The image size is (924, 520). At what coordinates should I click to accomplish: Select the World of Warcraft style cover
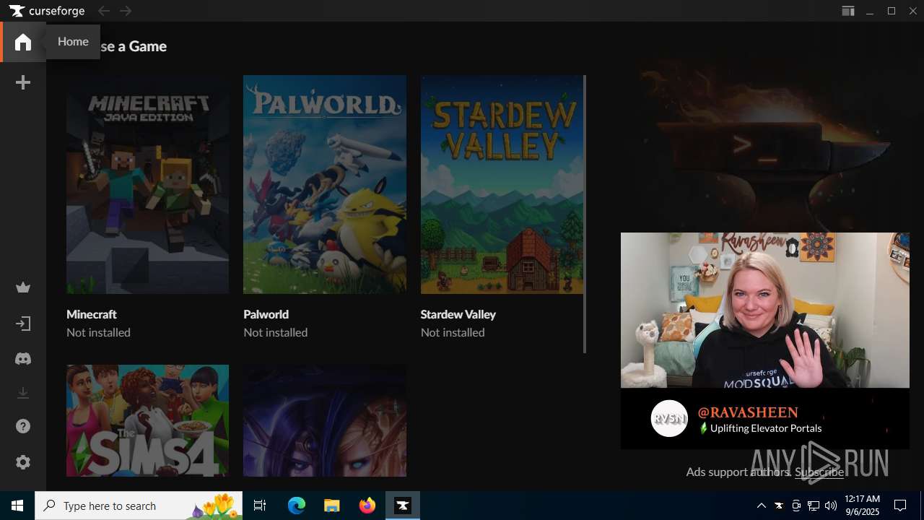coord(325,420)
